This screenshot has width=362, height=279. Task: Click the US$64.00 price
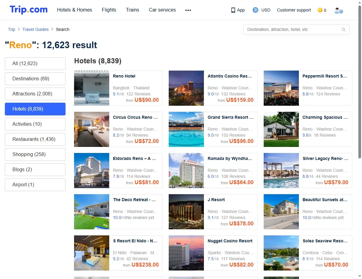(x=241, y=182)
